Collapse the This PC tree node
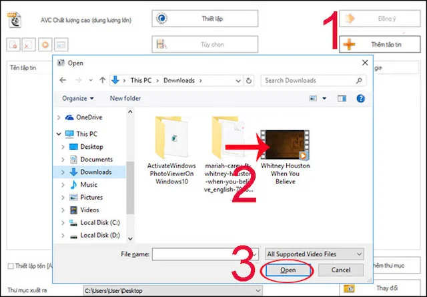Screen dimensions: 427x297 (x=59, y=133)
